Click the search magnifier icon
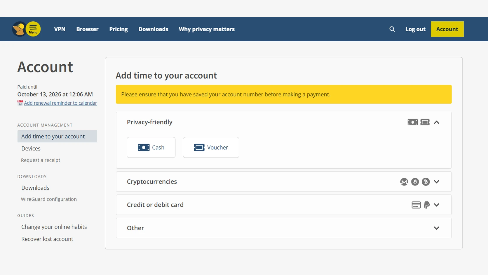488x275 pixels. [x=392, y=29]
